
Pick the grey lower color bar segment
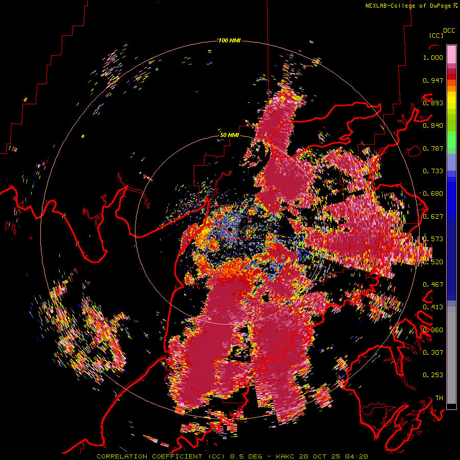pyautogui.click(x=451, y=355)
